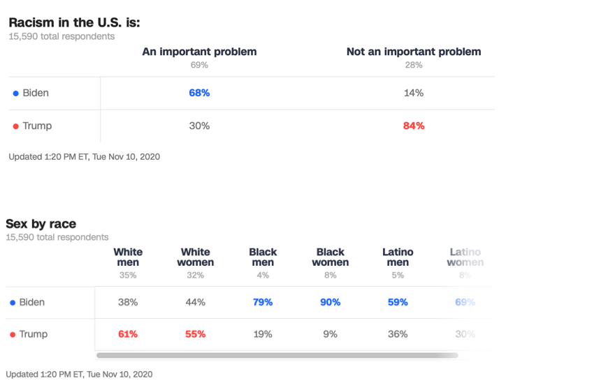This screenshot has width=615, height=392.
Task: Click the "White men" column header
Action: (x=128, y=257)
